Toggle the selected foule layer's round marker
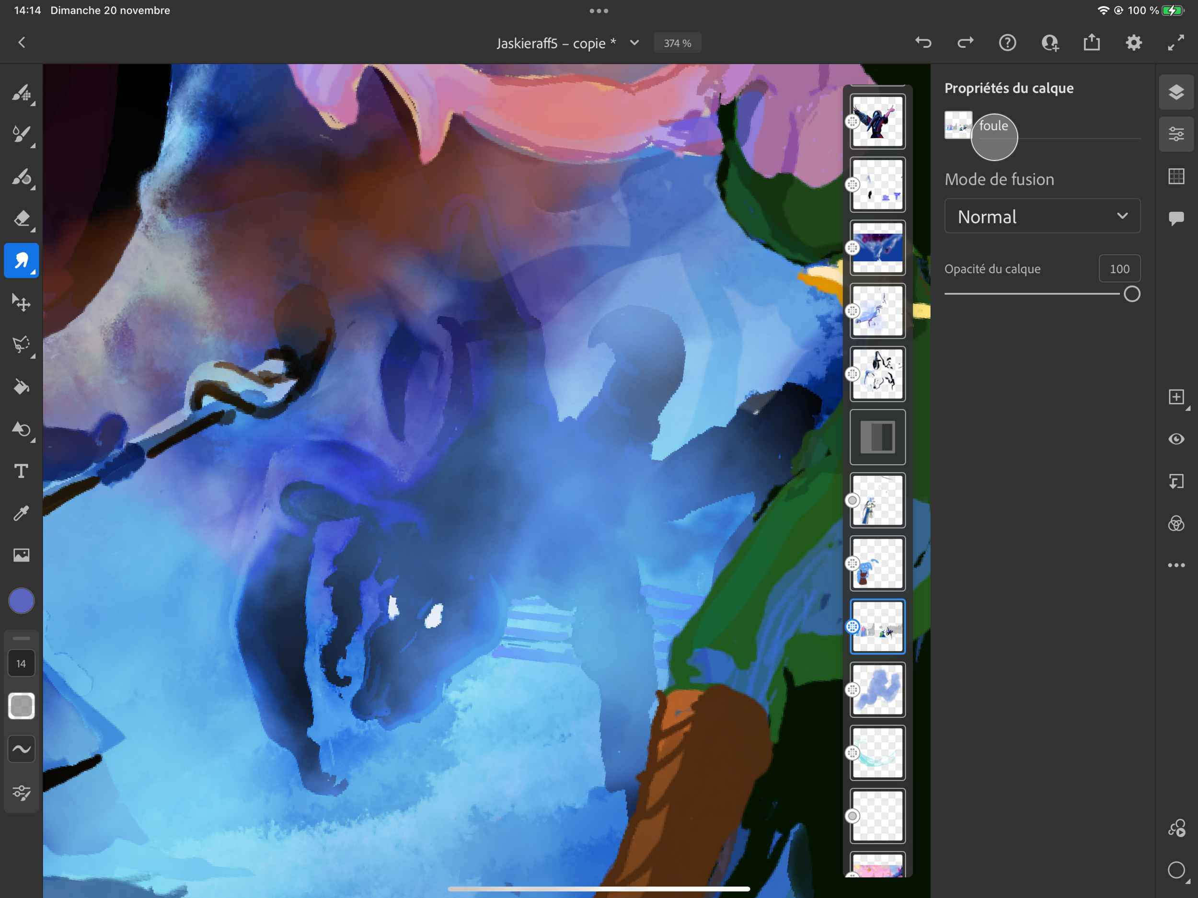The height and width of the screenshot is (898, 1198). (852, 627)
